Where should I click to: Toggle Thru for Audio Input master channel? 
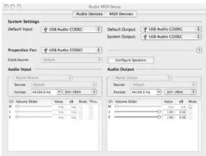click(x=91, y=107)
